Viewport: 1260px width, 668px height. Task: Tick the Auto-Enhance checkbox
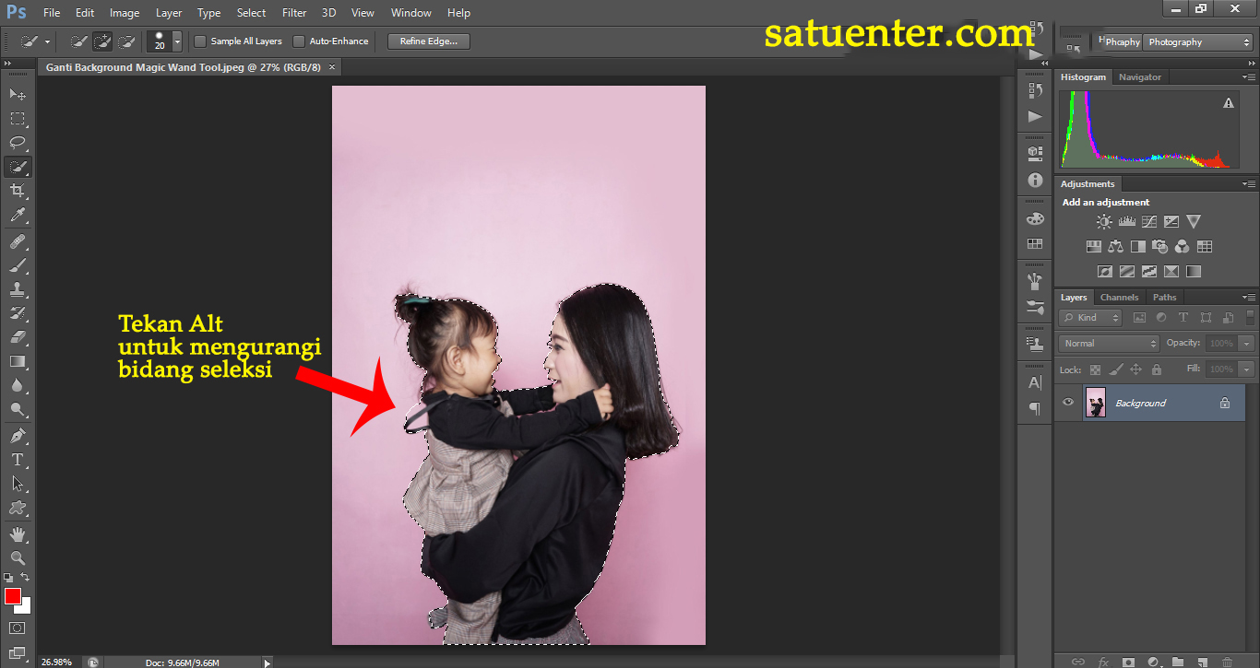(x=299, y=41)
